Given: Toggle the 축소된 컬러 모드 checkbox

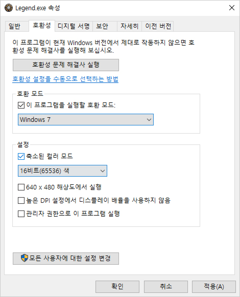Looking at the screenshot, I should 21,156.
